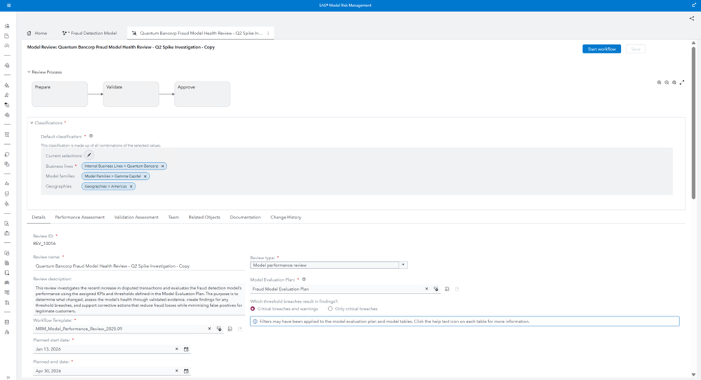
Task: Remove the Quantum Bancorp business line chip
Action: point(163,166)
